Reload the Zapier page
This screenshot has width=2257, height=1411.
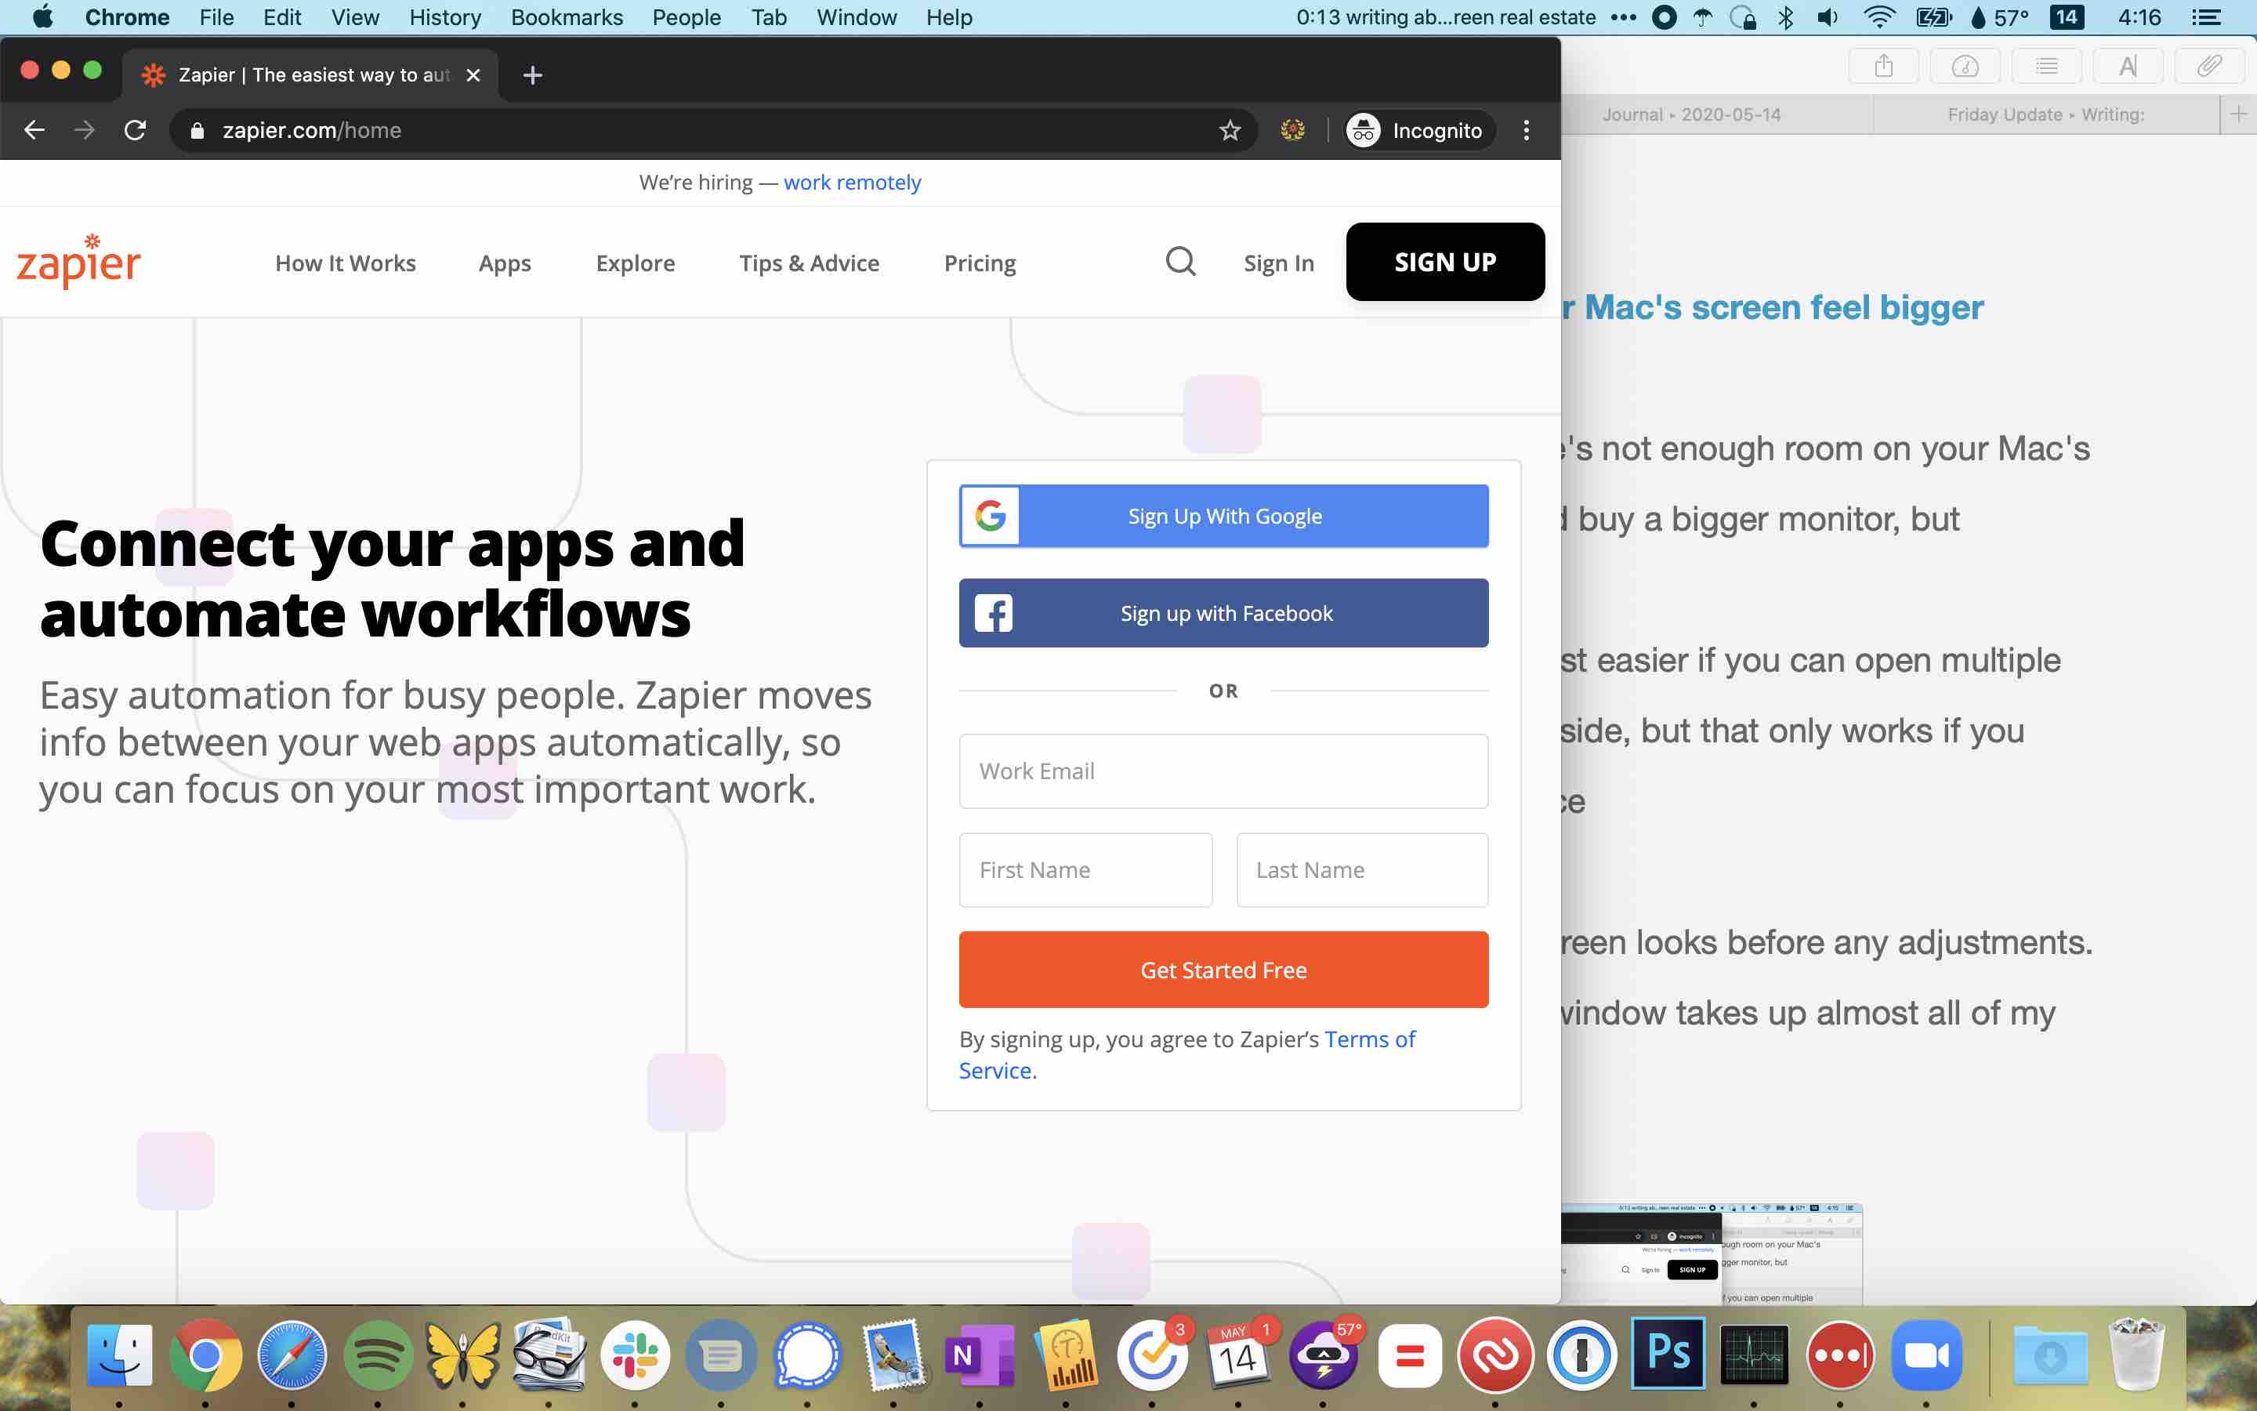click(x=136, y=129)
